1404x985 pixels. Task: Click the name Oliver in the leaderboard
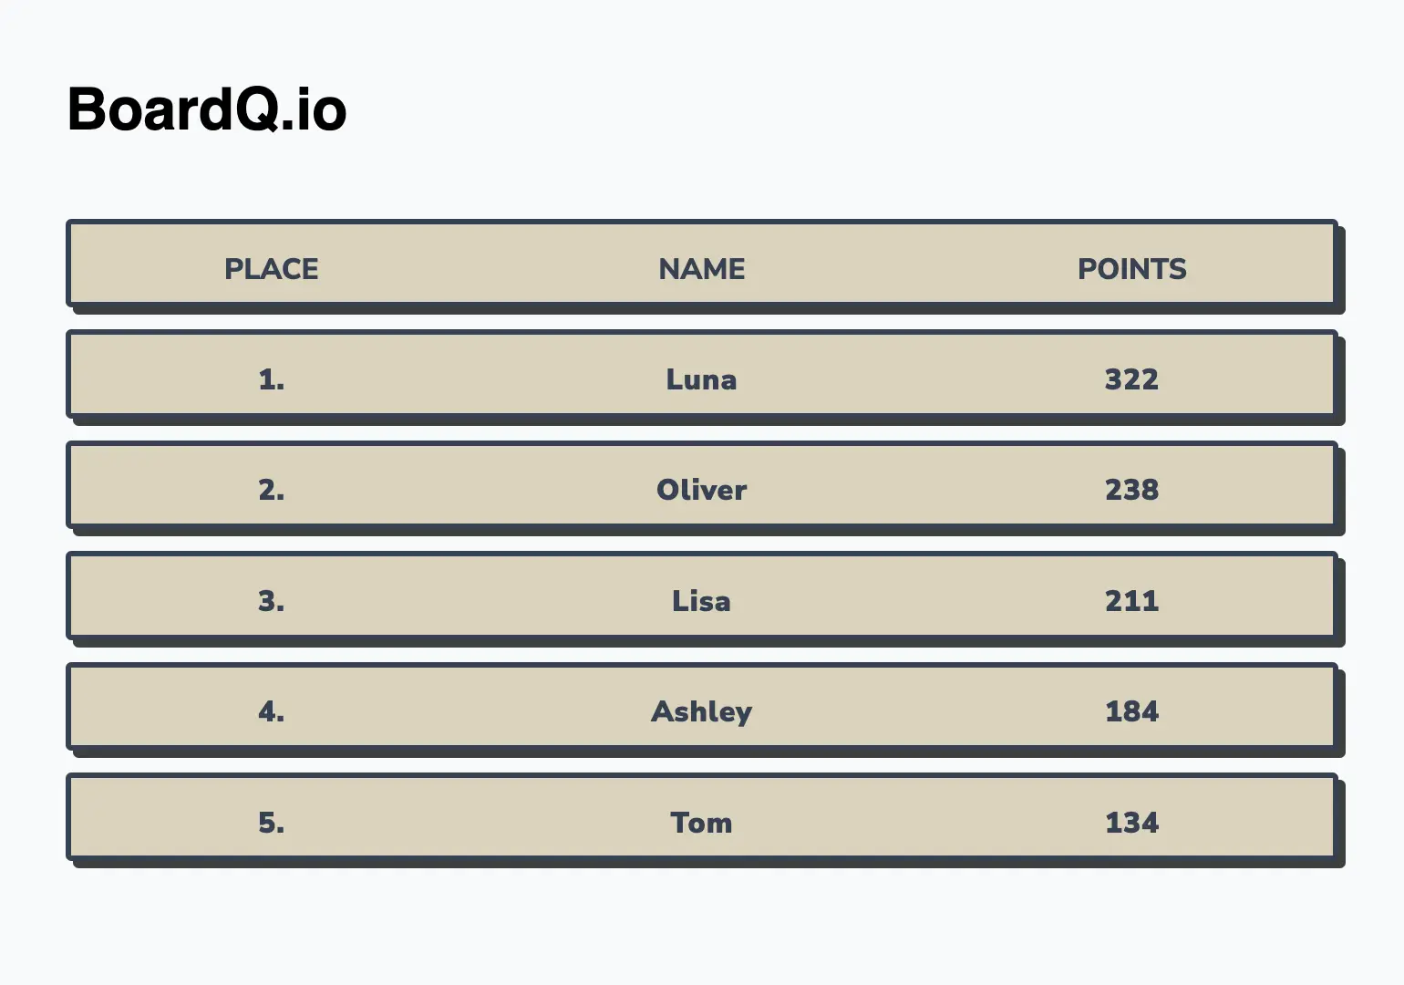pos(702,490)
